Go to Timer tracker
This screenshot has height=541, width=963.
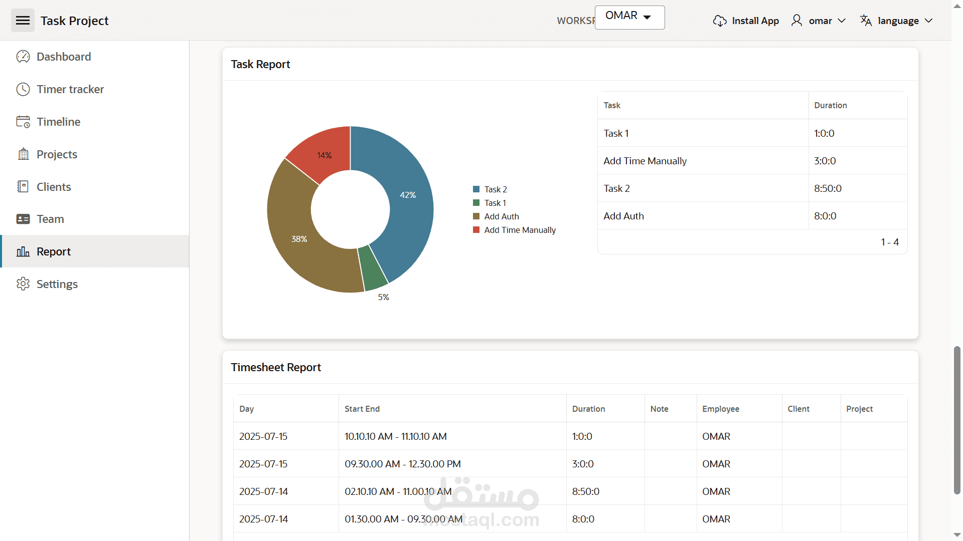[95, 89]
